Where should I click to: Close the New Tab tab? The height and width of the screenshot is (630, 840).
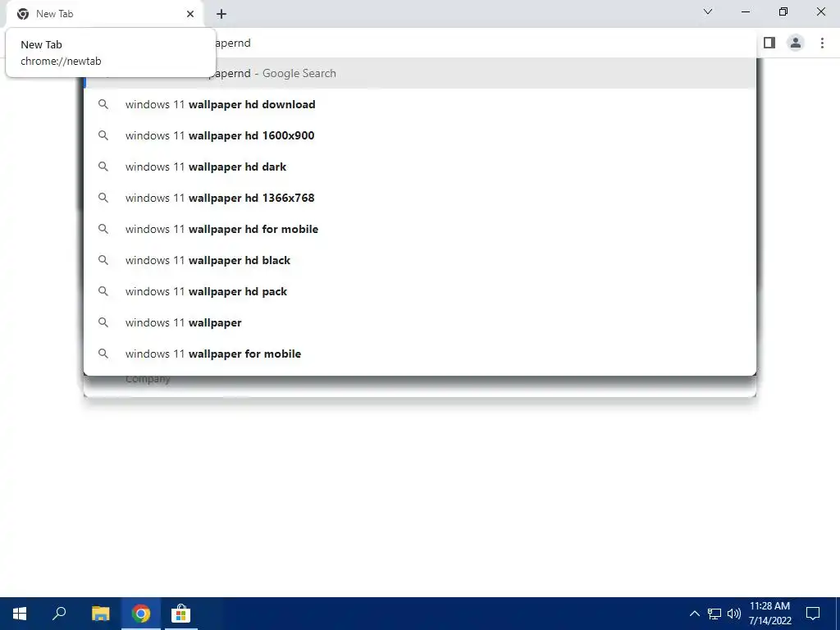click(190, 14)
